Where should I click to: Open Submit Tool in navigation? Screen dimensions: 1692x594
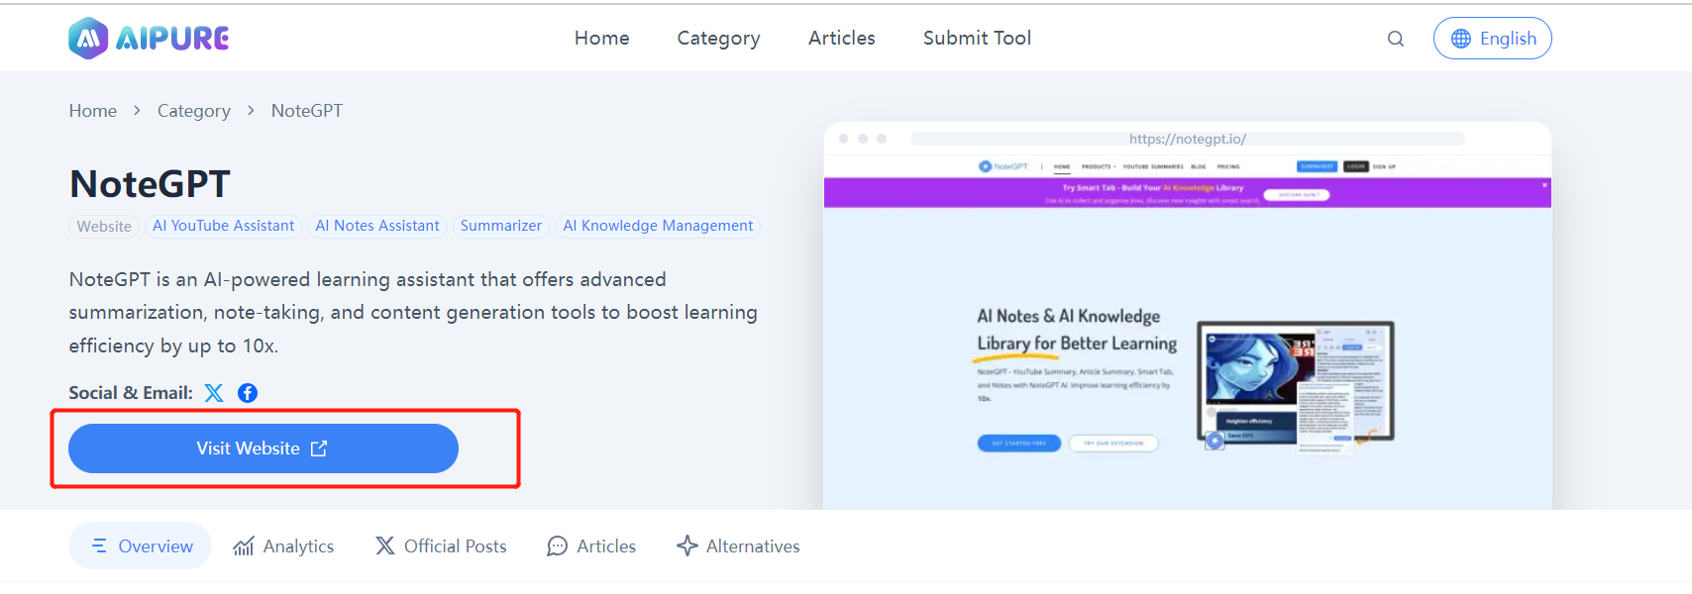point(977,38)
